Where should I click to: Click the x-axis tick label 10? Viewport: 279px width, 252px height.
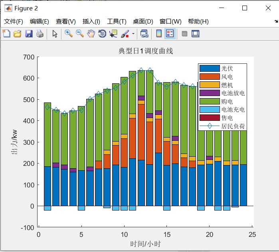124,234
